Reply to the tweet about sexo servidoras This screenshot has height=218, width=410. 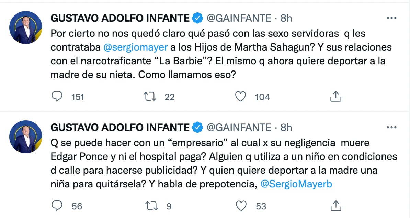pos(58,97)
